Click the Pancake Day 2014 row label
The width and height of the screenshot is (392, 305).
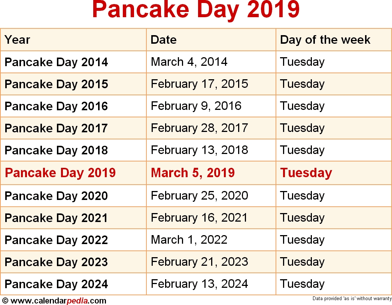56,62
